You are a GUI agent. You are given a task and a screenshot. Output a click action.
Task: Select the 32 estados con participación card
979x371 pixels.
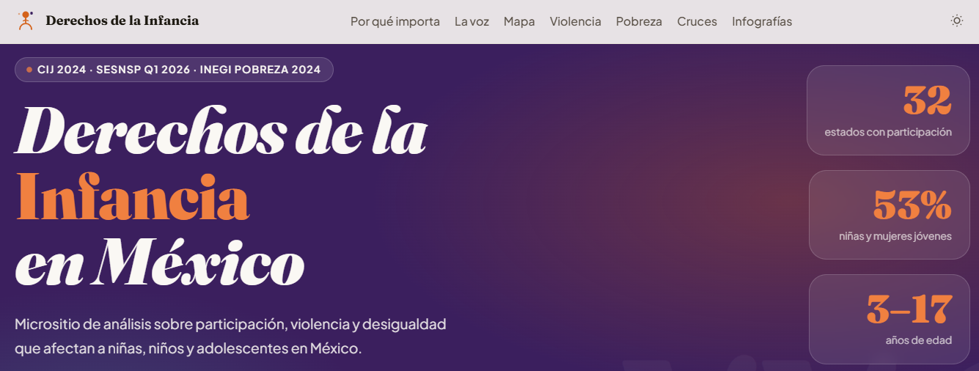[x=888, y=111]
